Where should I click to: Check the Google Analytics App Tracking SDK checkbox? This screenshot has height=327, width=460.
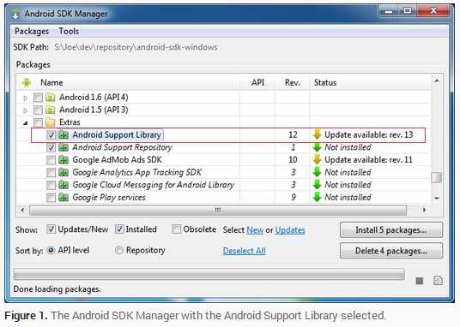[51, 173]
